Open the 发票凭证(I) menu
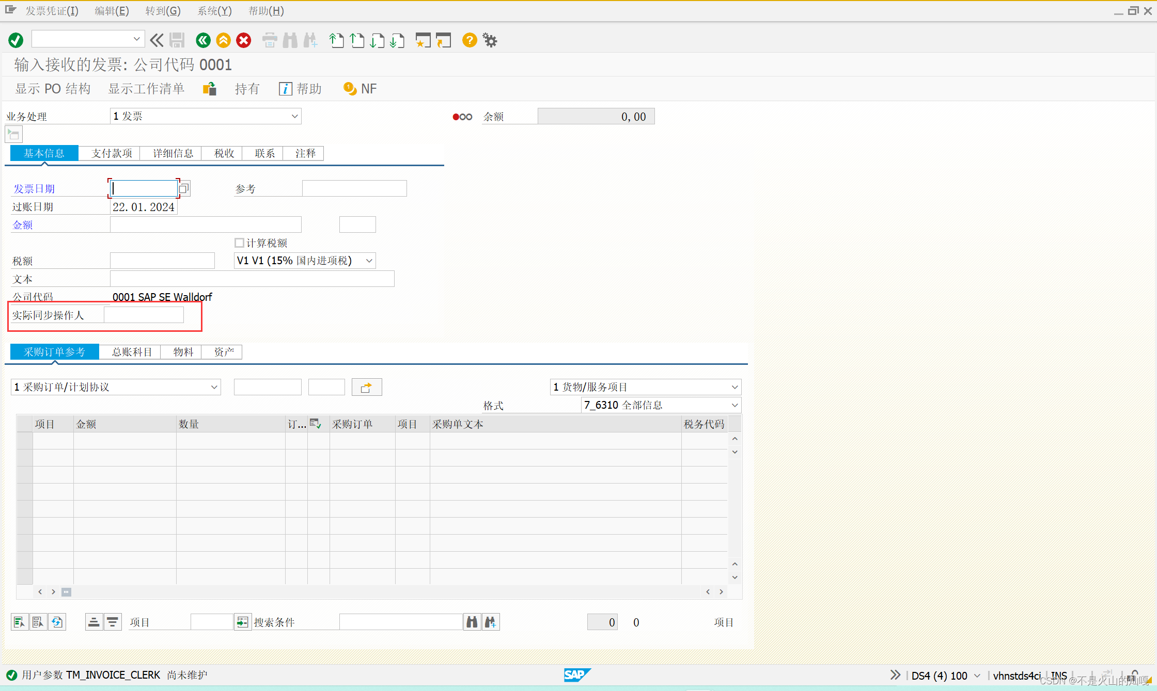 point(52,11)
